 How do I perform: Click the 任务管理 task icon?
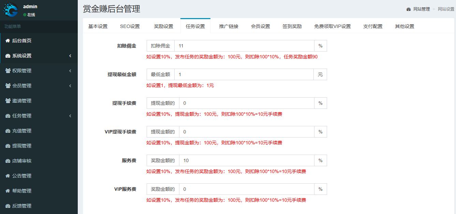(x=7, y=116)
